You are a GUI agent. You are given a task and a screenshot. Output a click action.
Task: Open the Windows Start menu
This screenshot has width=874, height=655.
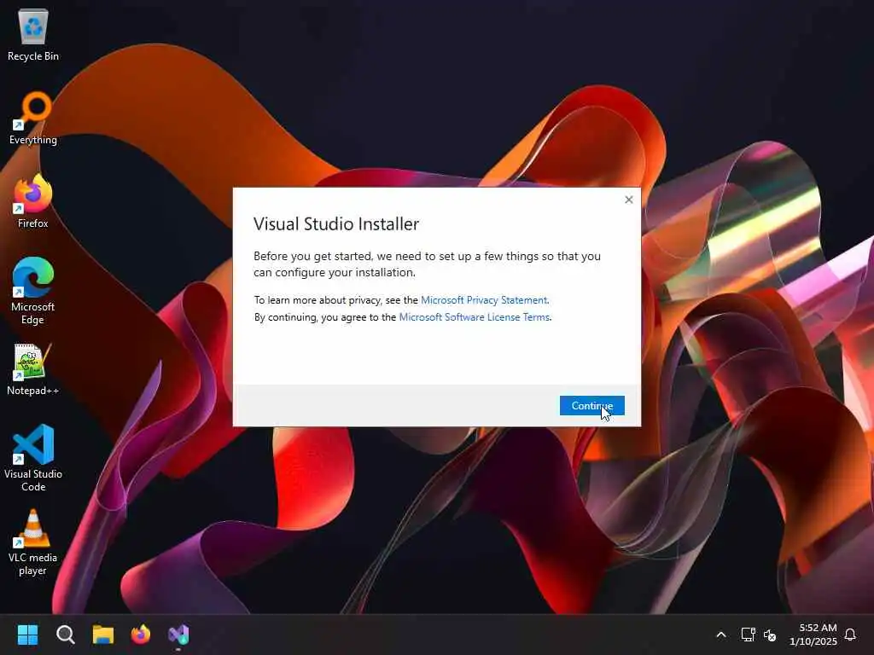(27, 635)
